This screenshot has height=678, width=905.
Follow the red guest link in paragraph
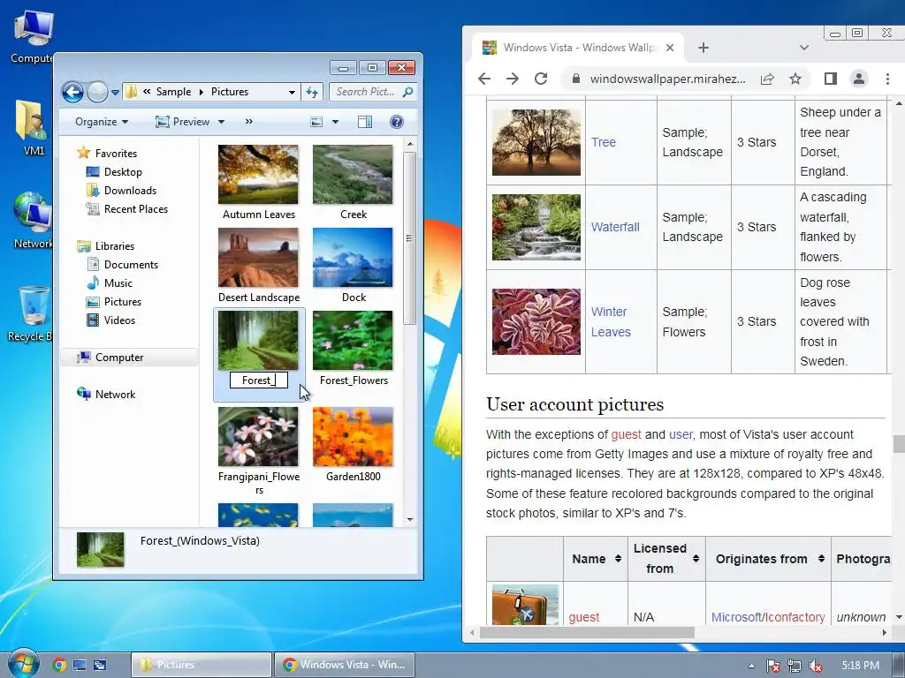627,434
